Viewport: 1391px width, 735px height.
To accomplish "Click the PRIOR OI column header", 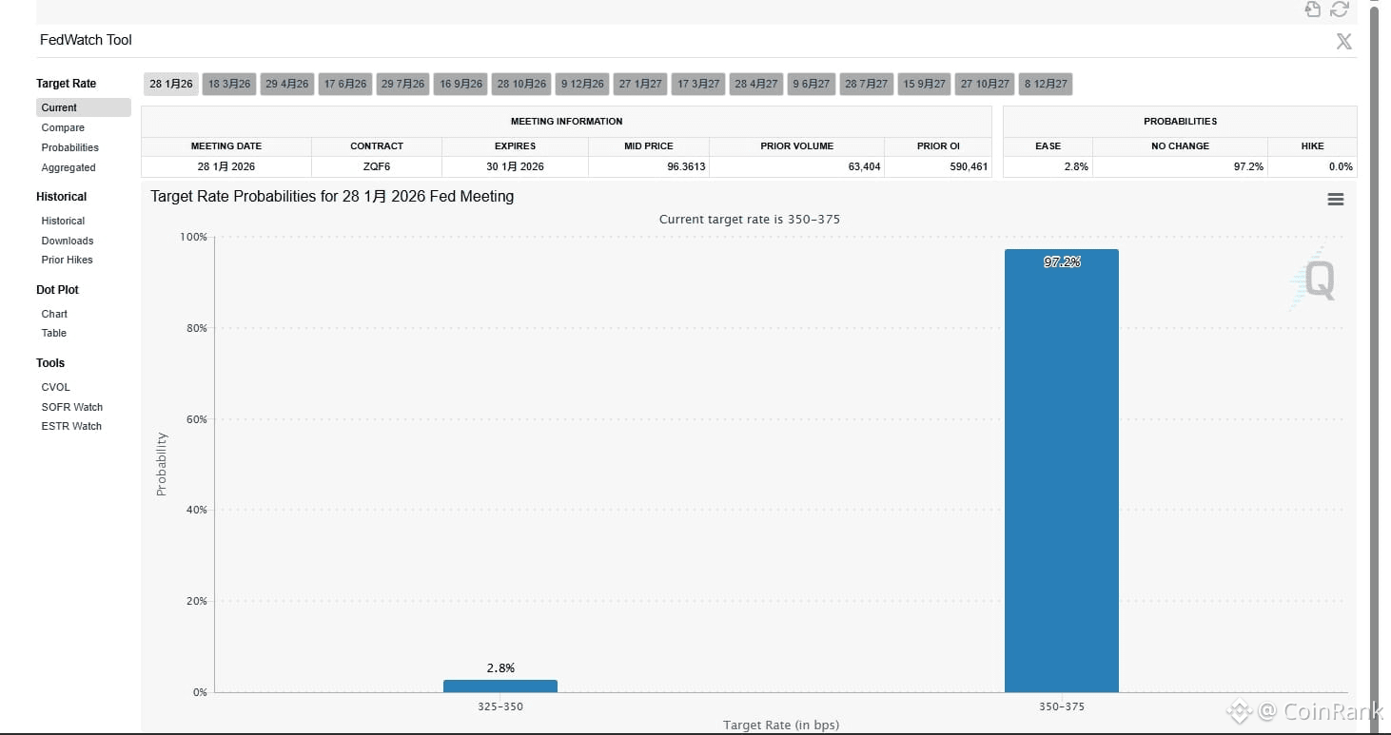I will [938, 146].
